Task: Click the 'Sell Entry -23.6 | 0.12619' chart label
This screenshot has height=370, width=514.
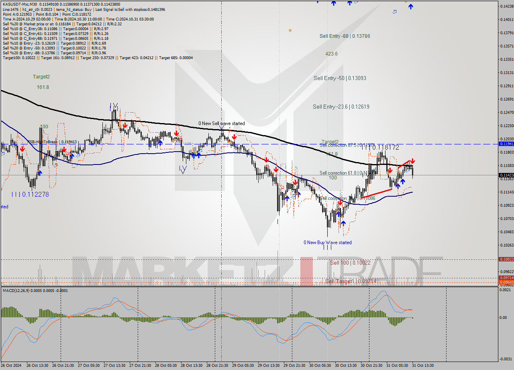Action: (x=341, y=107)
